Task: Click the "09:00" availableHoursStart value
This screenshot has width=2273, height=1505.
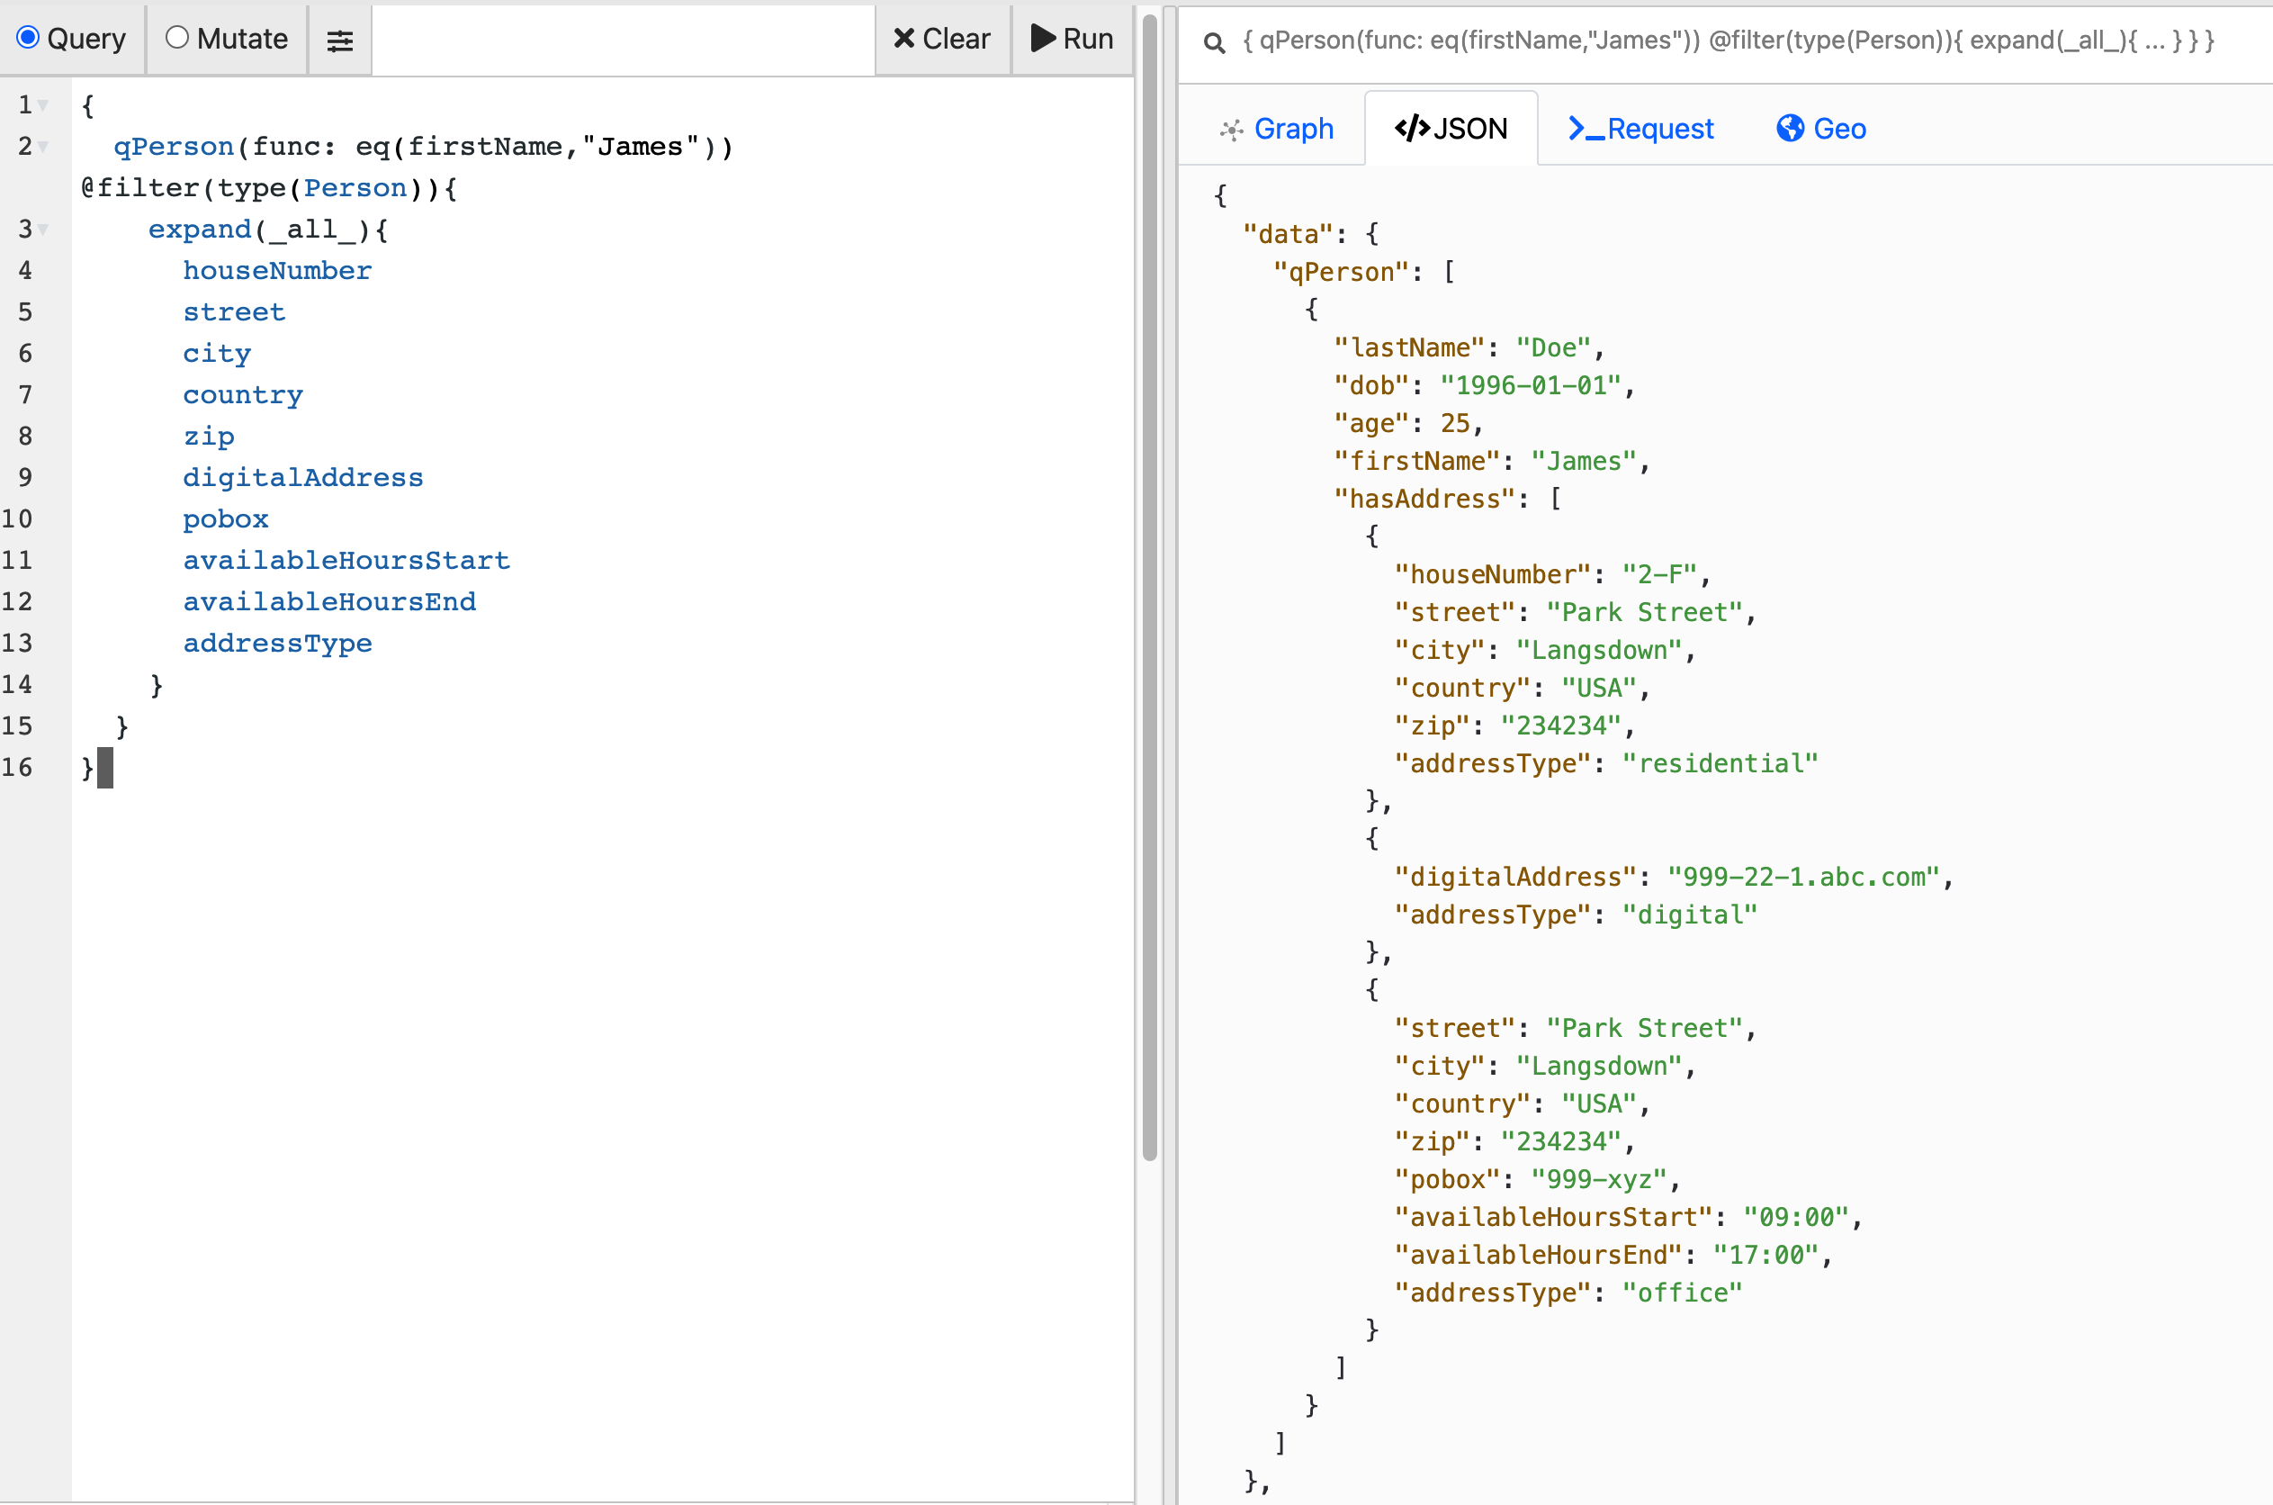Action: click(x=1796, y=1216)
